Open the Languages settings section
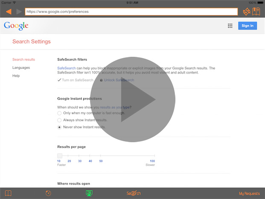 click(21, 67)
